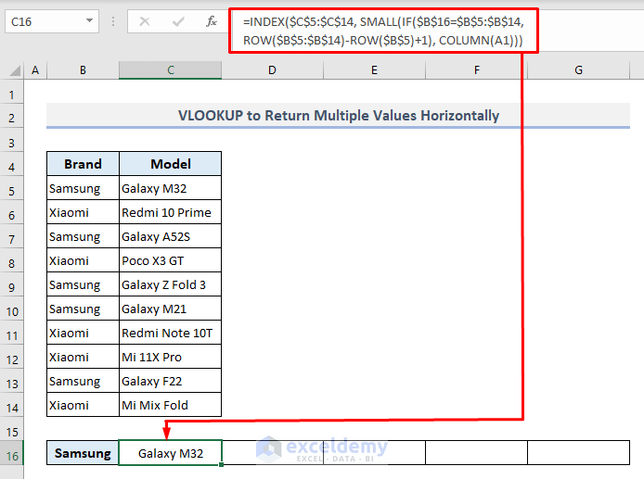Click the fill handle of cell C16

point(222,465)
